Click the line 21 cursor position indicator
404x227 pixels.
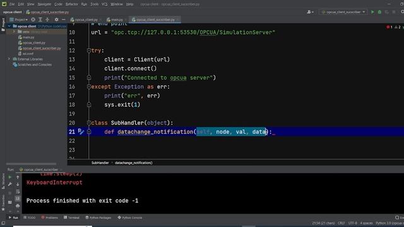click(323, 223)
